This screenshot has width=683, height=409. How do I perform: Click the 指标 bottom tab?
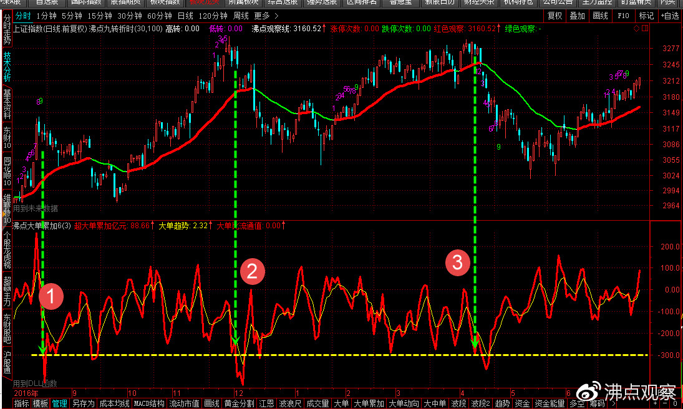pyautogui.click(x=21, y=404)
